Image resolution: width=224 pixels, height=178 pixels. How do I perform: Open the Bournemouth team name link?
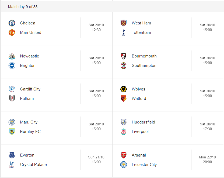pos(144,56)
